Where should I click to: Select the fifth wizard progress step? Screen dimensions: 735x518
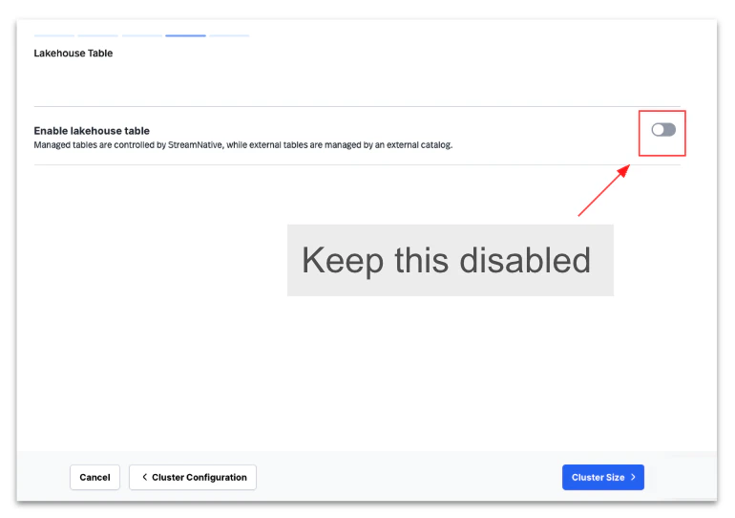[x=230, y=35]
